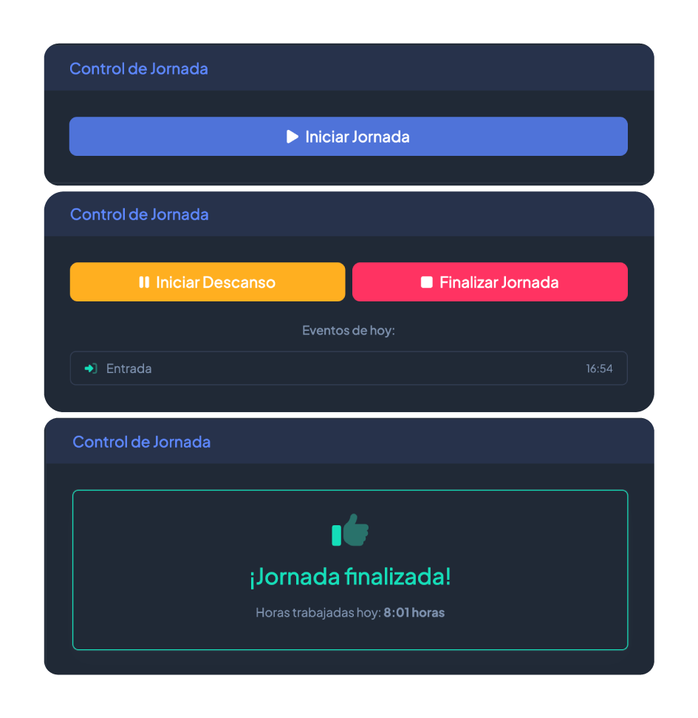Click the Eventos de hoy label
Viewport: 698px width, 718px height.
[x=348, y=330]
